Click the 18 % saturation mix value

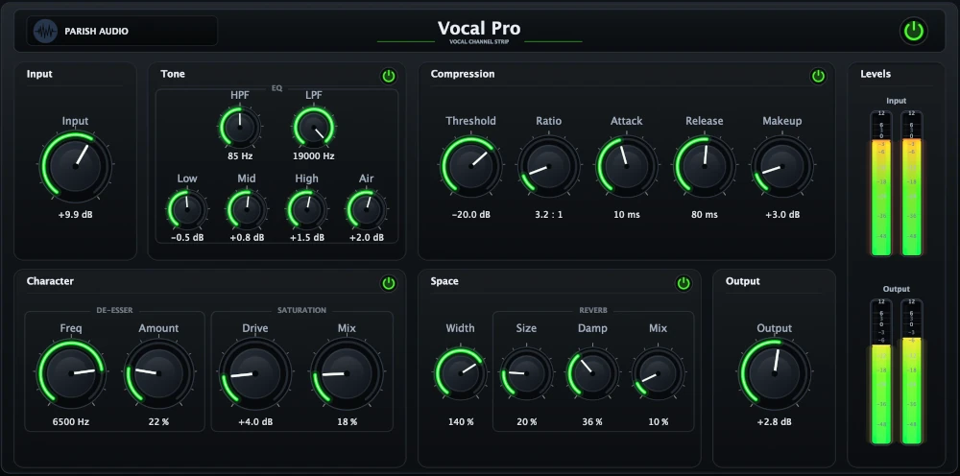347,422
